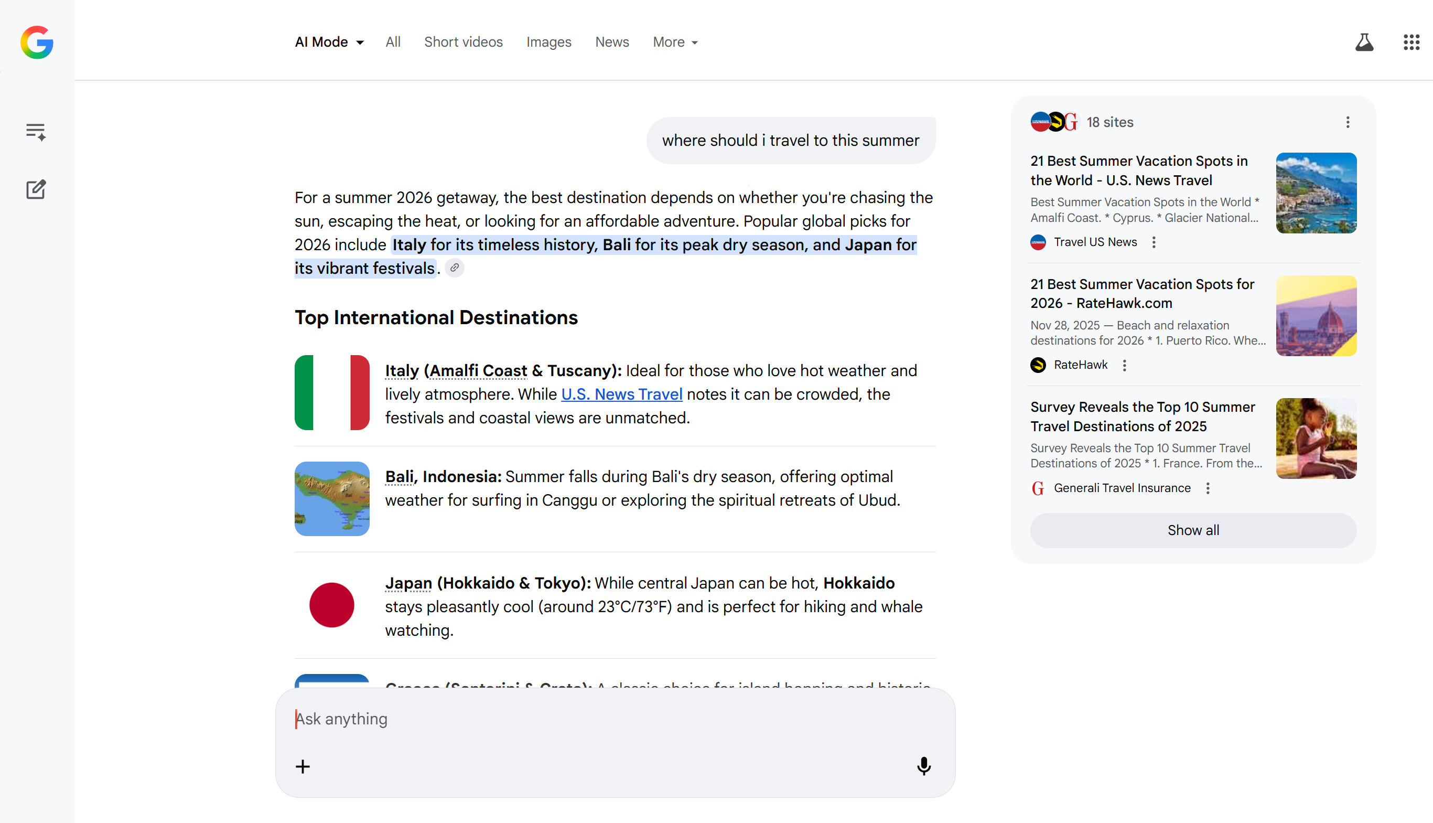This screenshot has height=823, width=1433.
Task: Open the U.S. News Travel link
Action: pyautogui.click(x=621, y=394)
